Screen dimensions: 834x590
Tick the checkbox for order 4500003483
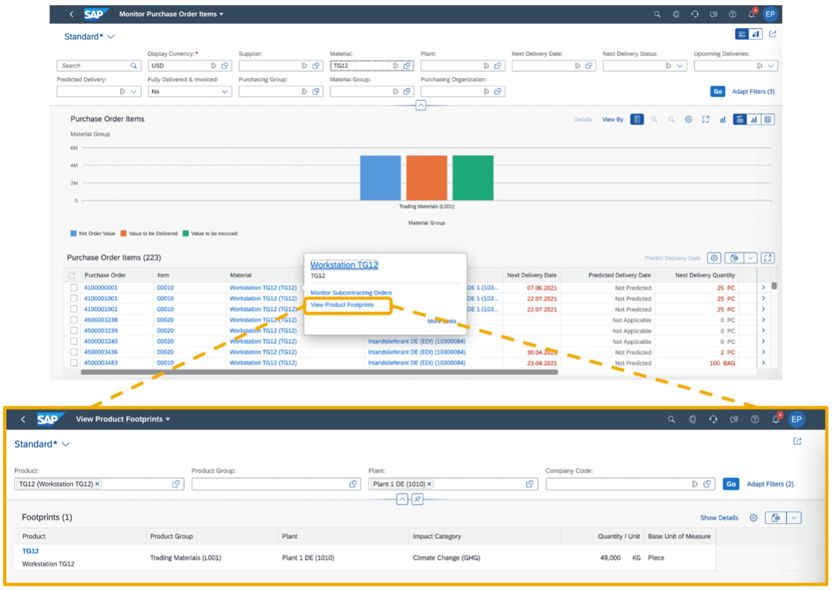[73, 363]
